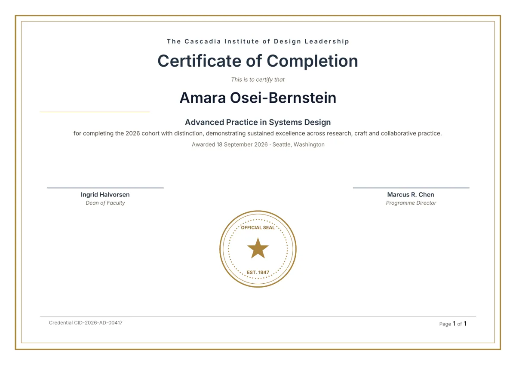Screen dimensions: 516x365
Task: Select the Awarded 18 September 2026 line
Action: tap(258, 144)
